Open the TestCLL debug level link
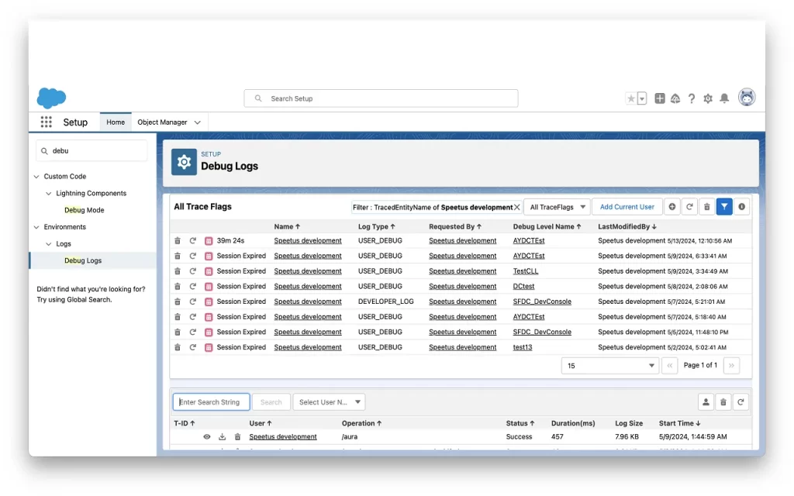794x496 pixels. 526,271
